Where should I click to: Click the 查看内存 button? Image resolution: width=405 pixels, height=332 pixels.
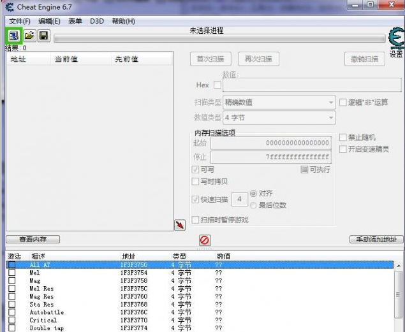point(33,239)
